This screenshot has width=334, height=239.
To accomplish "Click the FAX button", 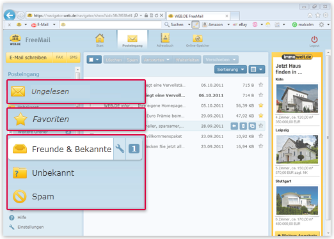I will 60,58.
